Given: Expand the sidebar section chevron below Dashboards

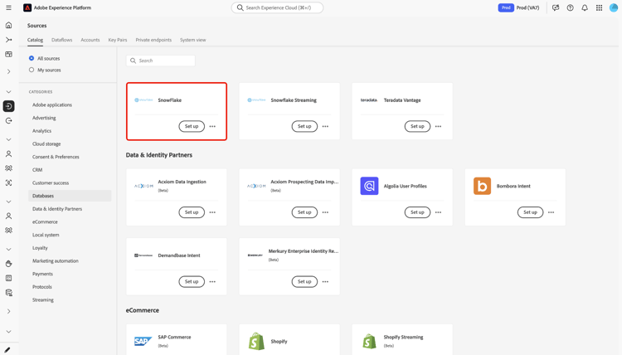Looking at the screenshot, I should (8, 72).
